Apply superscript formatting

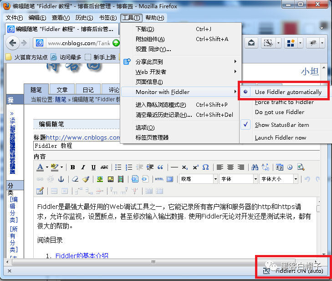click(195, 167)
